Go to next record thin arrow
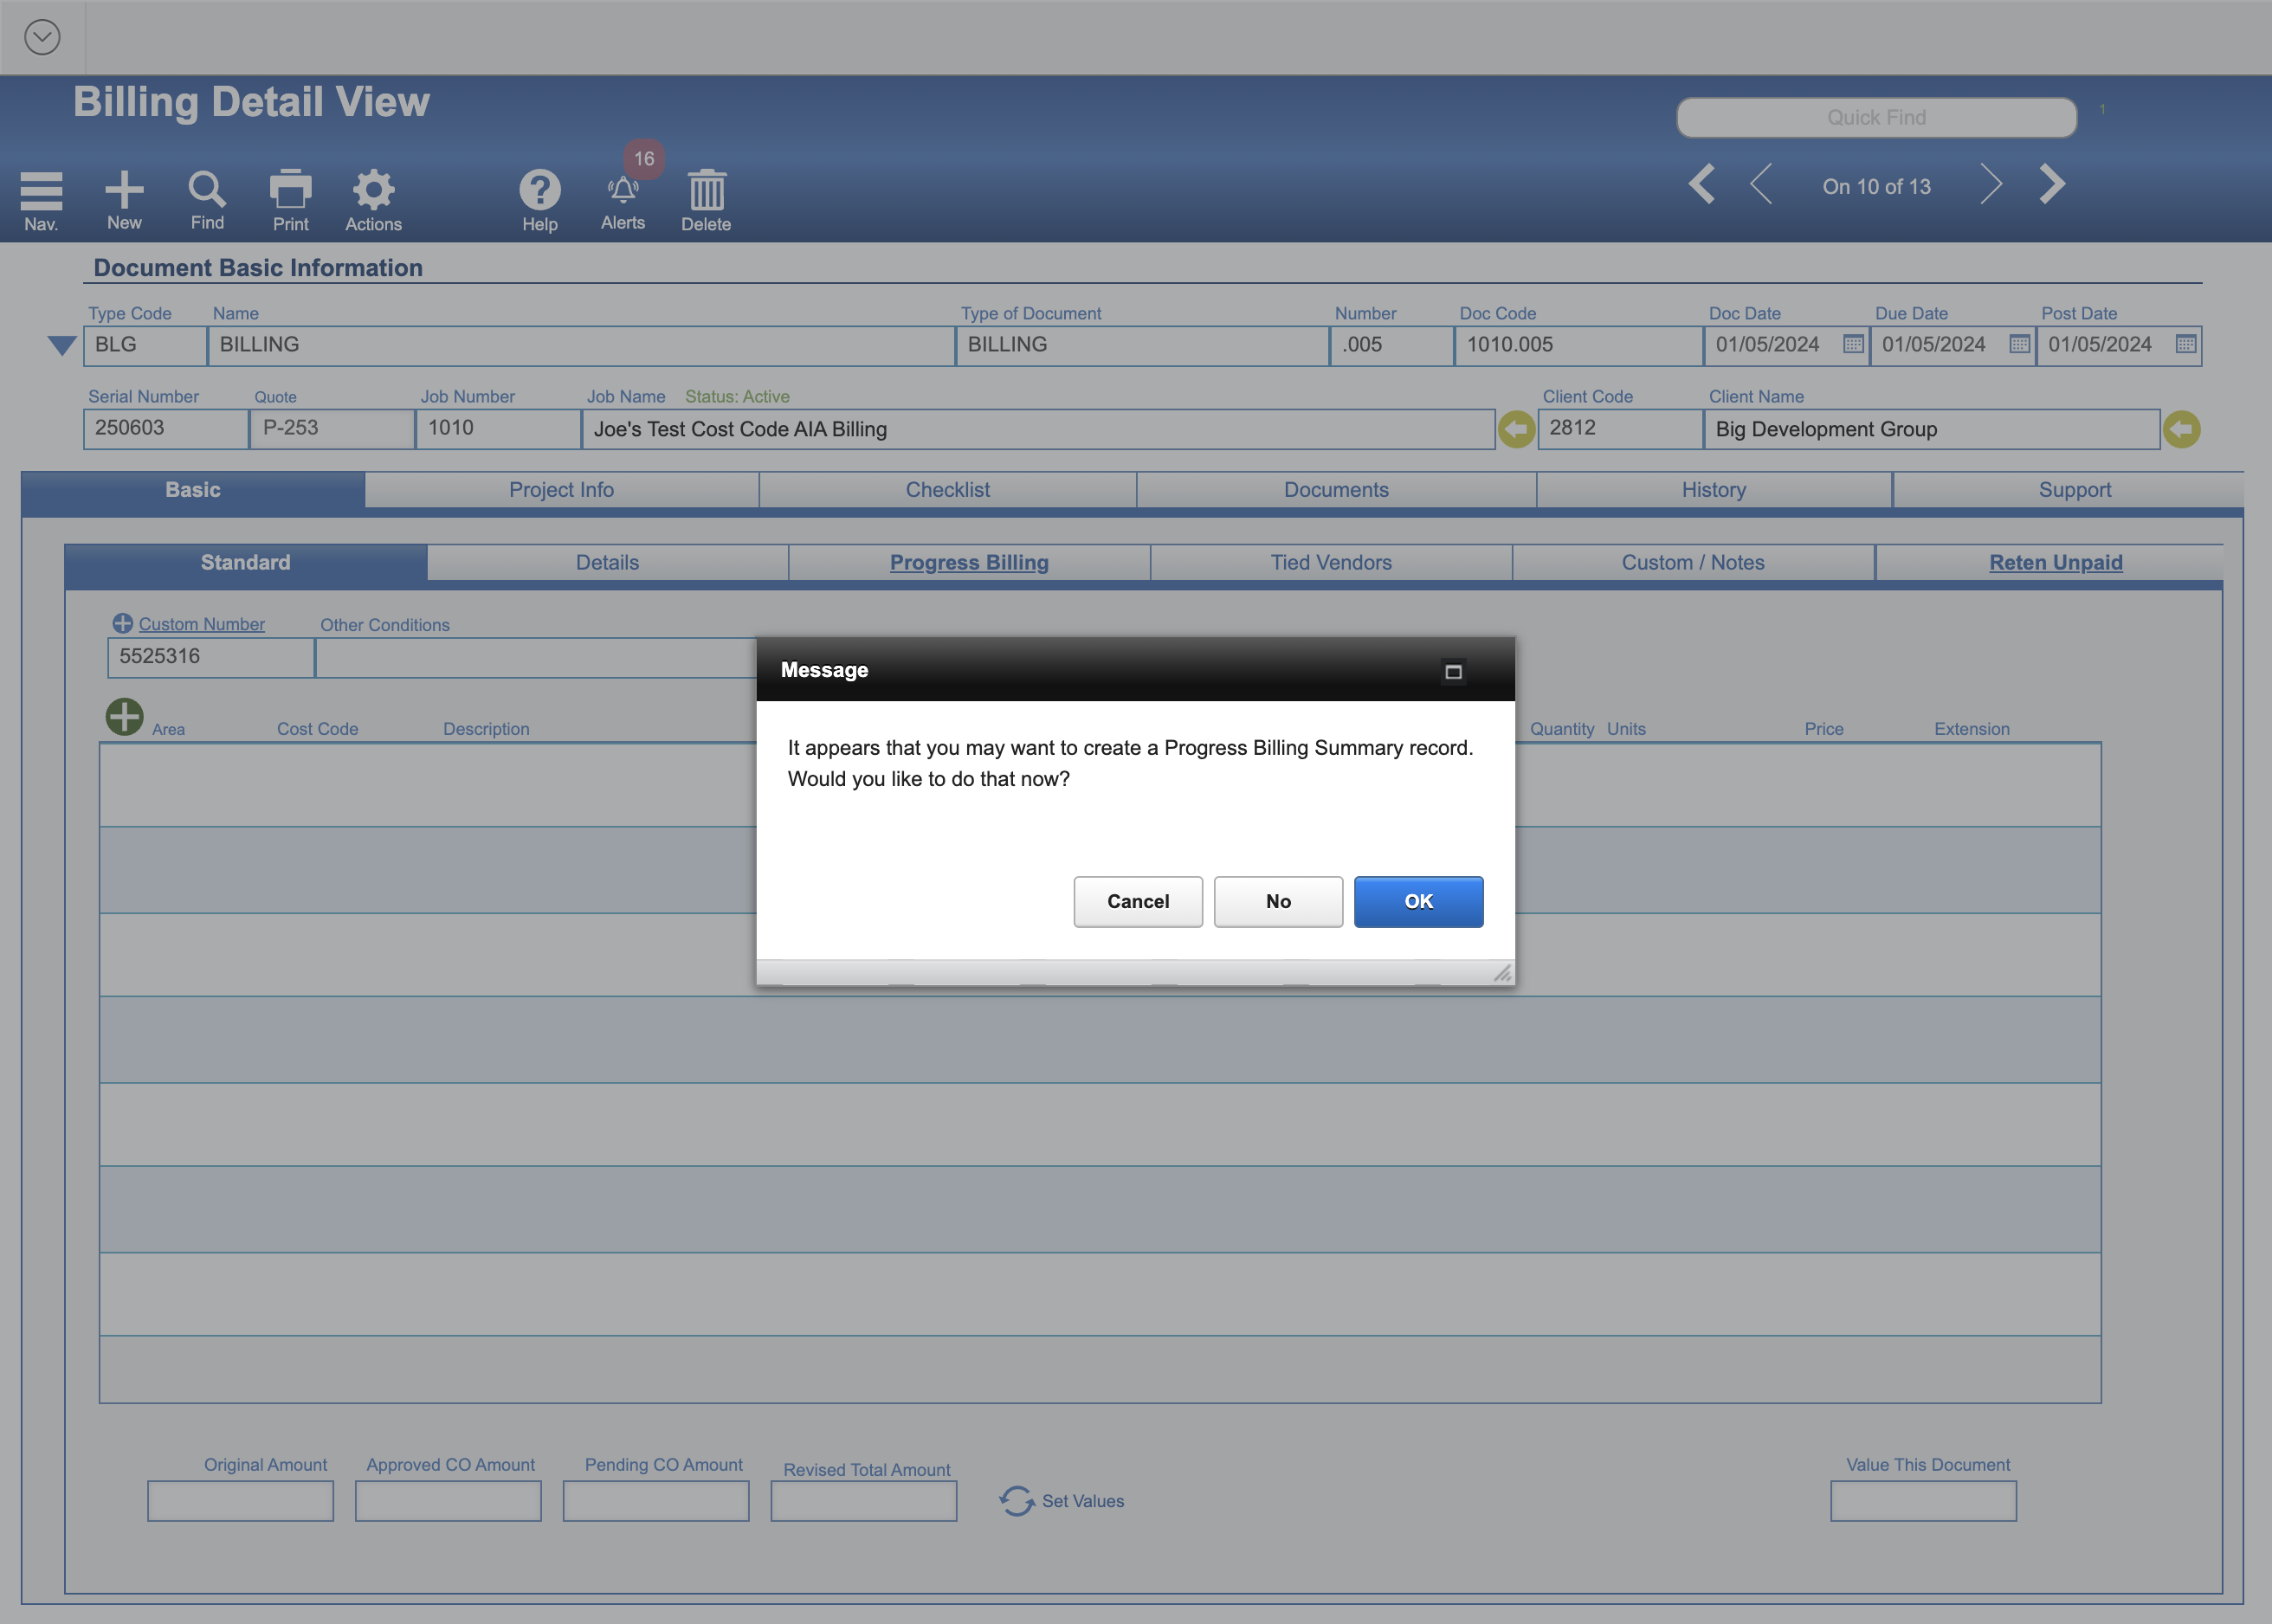The image size is (2272, 1624). [1991, 184]
